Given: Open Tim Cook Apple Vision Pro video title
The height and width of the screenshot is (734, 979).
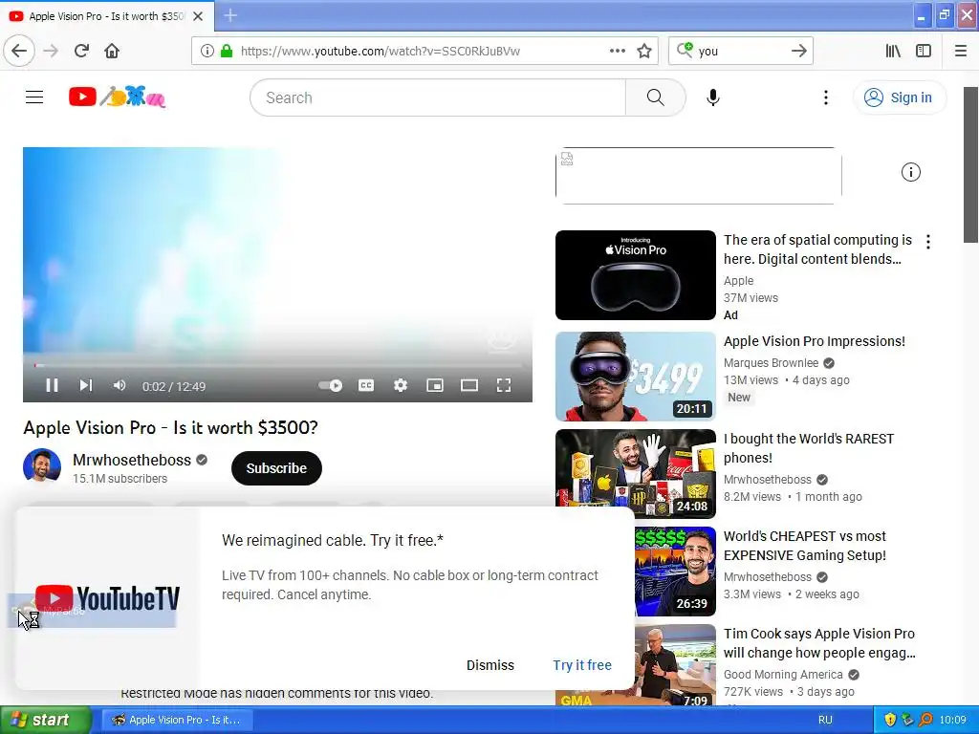Looking at the screenshot, I should click(x=819, y=643).
